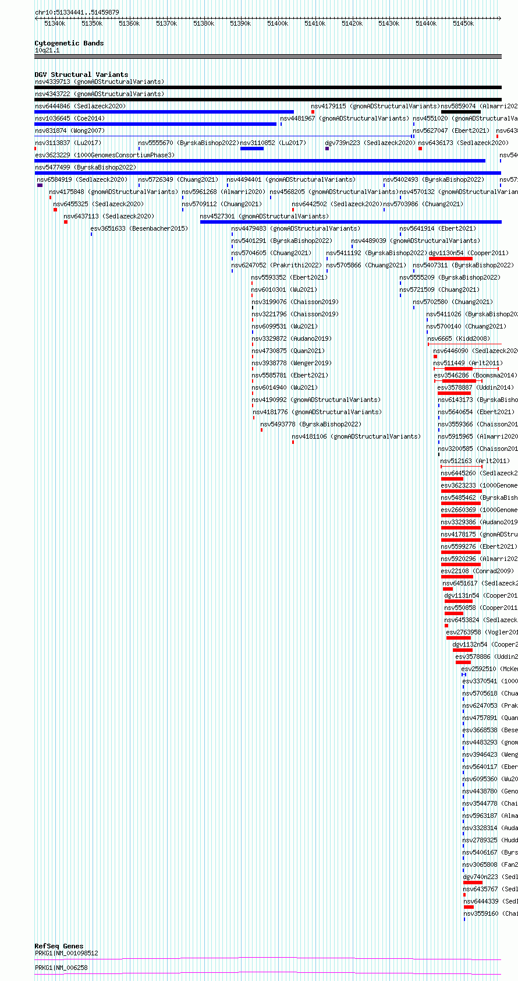
Task: Click the RefSeq Genes track title
Action: [59, 946]
